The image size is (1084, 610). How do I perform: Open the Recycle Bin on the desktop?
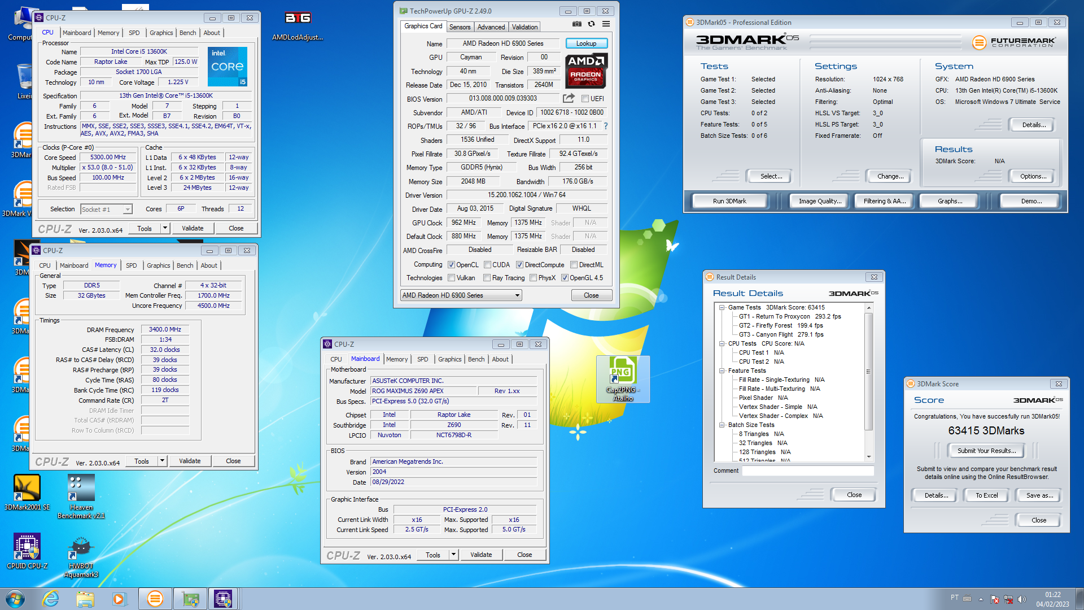point(25,82)
